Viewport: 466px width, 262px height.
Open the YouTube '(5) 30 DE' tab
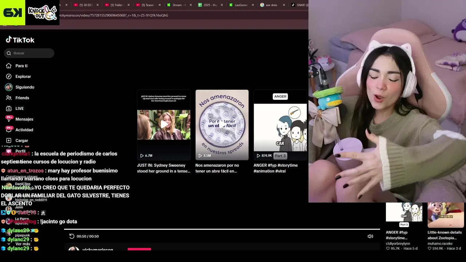pos(86,5)
